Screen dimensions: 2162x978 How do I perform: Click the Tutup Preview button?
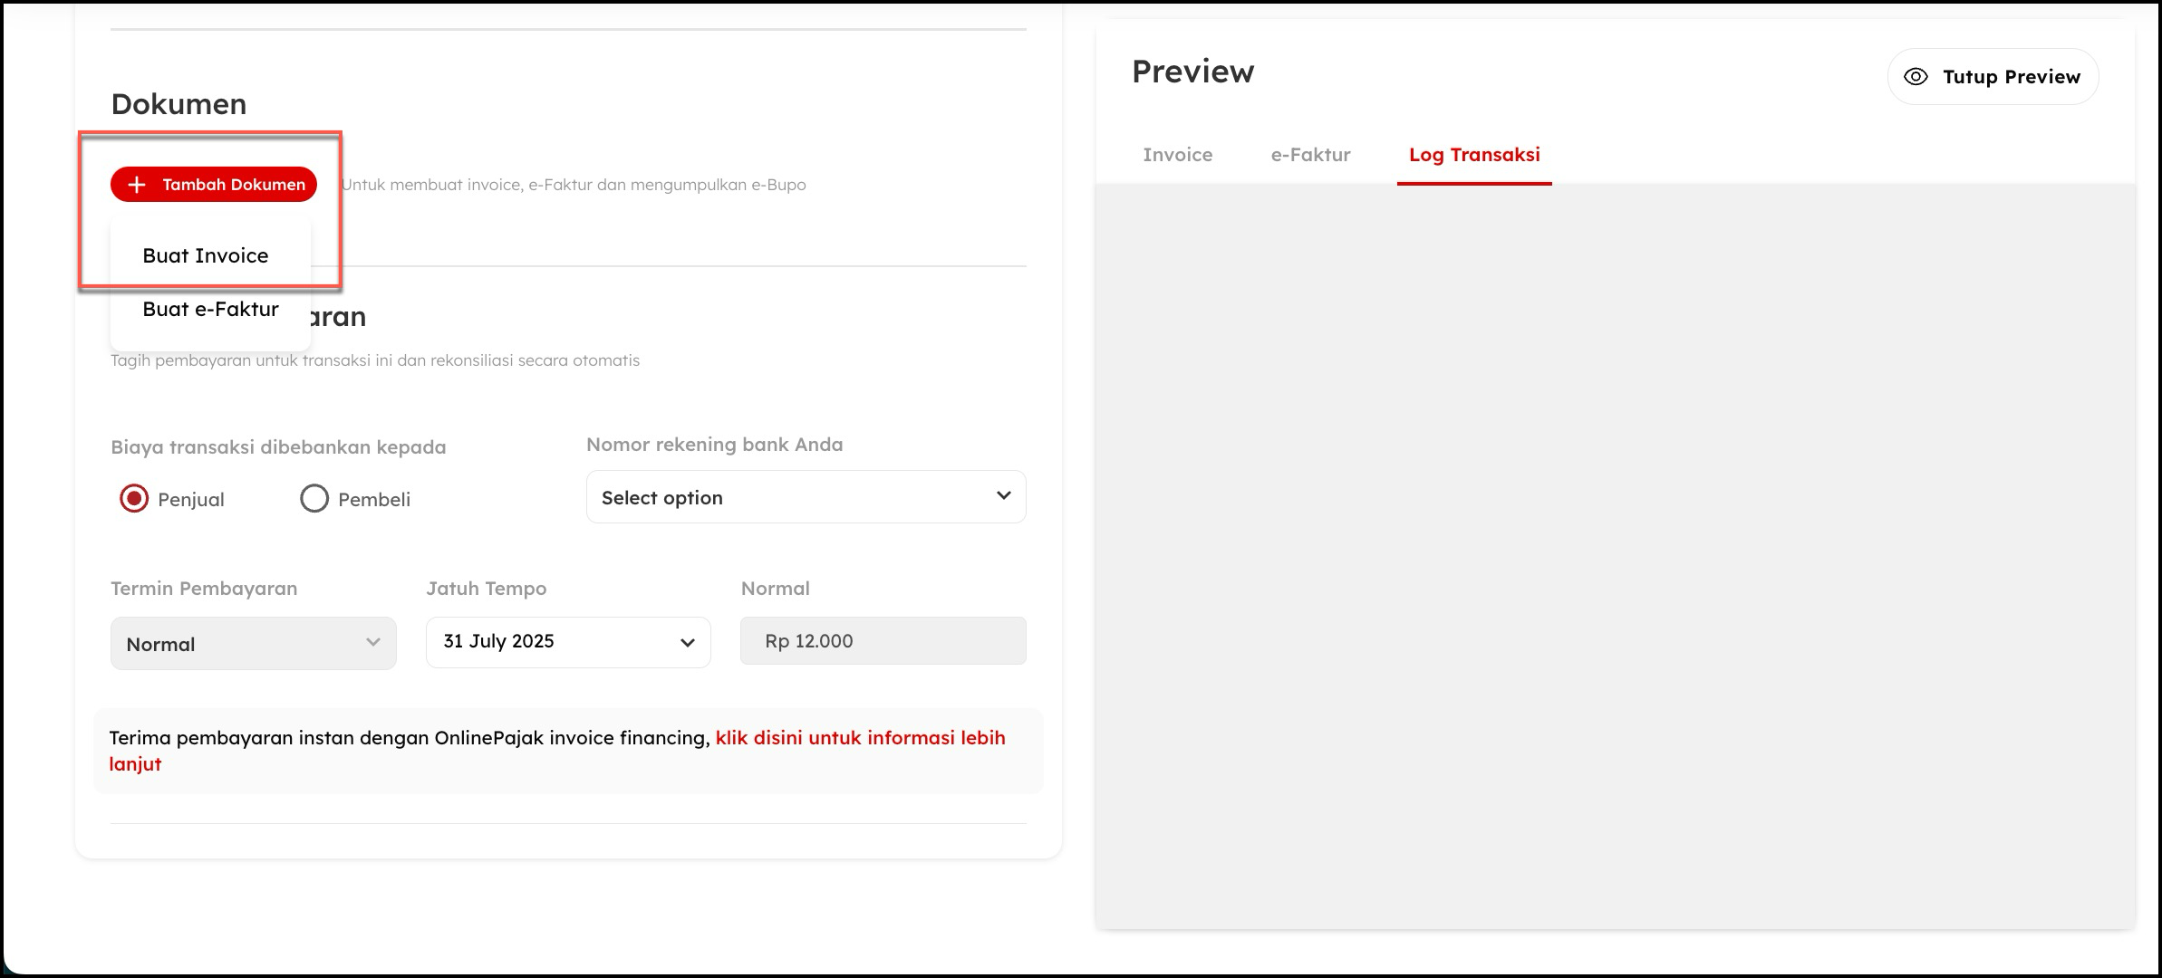point(1993,77)
